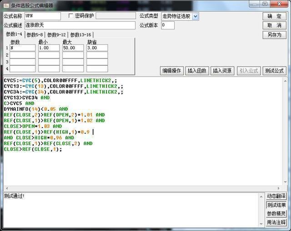Run the 测试公式 button
291x231 pixels.
[274, 71]
